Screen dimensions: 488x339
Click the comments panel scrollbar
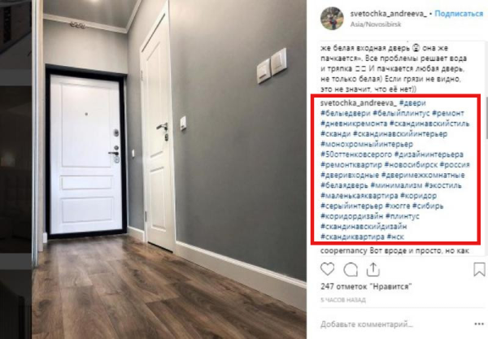486,118
